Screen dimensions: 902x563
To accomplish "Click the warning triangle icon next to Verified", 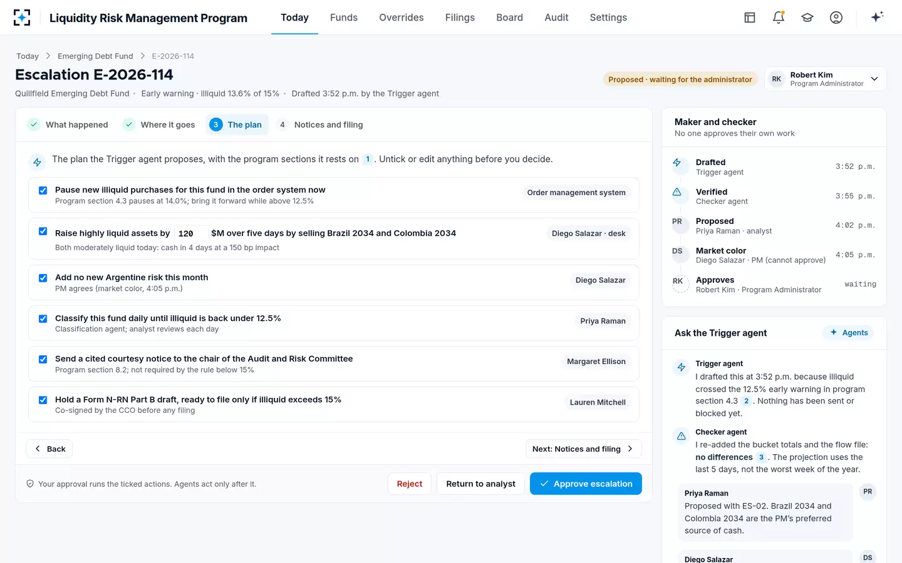I will click(x=677, y=192).
